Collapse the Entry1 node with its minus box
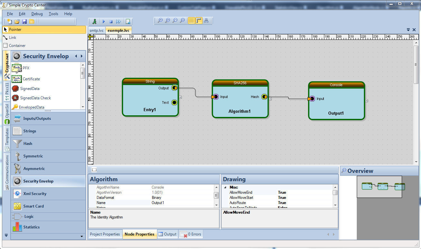Image resolution: width=421 pixels, height=249 pixels. [x=180, y=97]
